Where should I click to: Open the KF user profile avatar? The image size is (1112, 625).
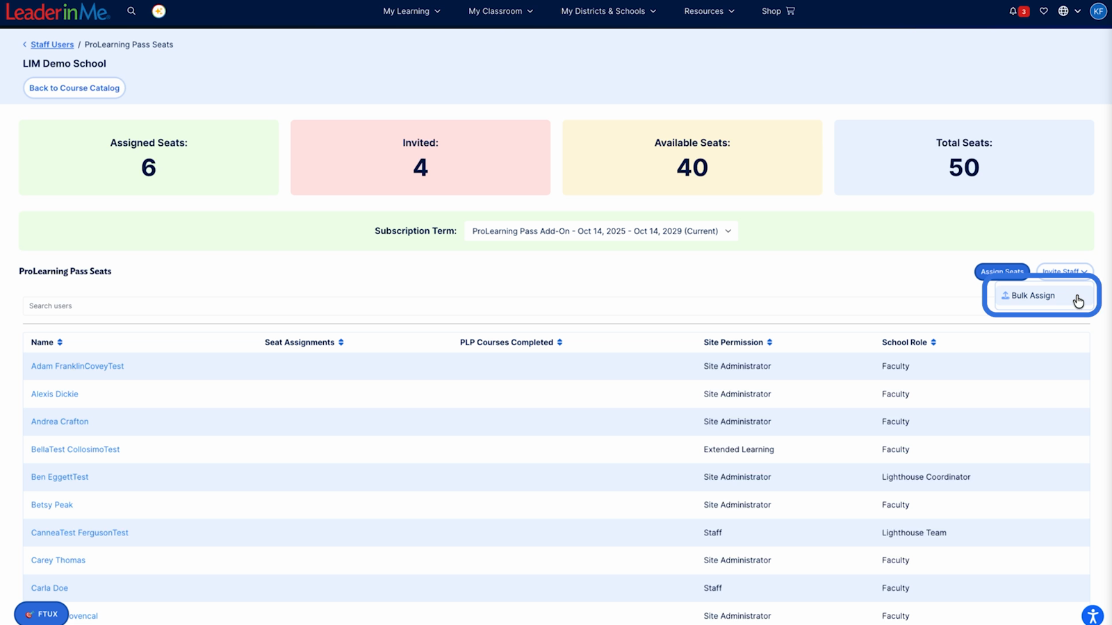point(1098,11)
